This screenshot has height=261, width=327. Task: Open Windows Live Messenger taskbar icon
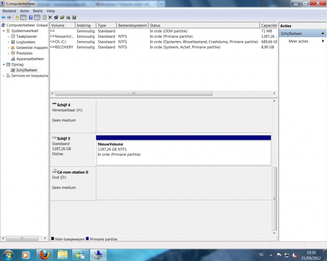pos(80,255)
